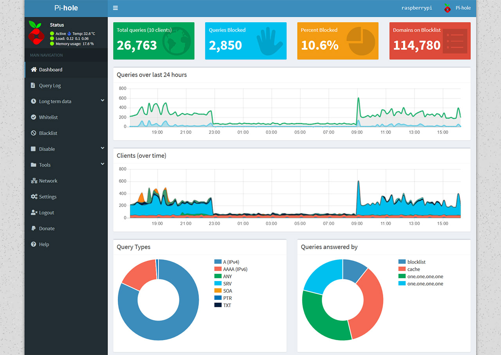Click the list icon on Domains on Blocklist card
The width and height of the screenshot is (501, 355).
click(x=455, y=41)
